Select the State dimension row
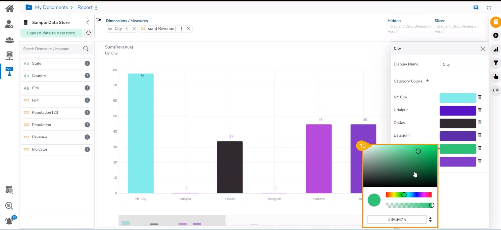The height and width of the screenshot is (230, 501). pyautogui.click(x=57, y=63)
